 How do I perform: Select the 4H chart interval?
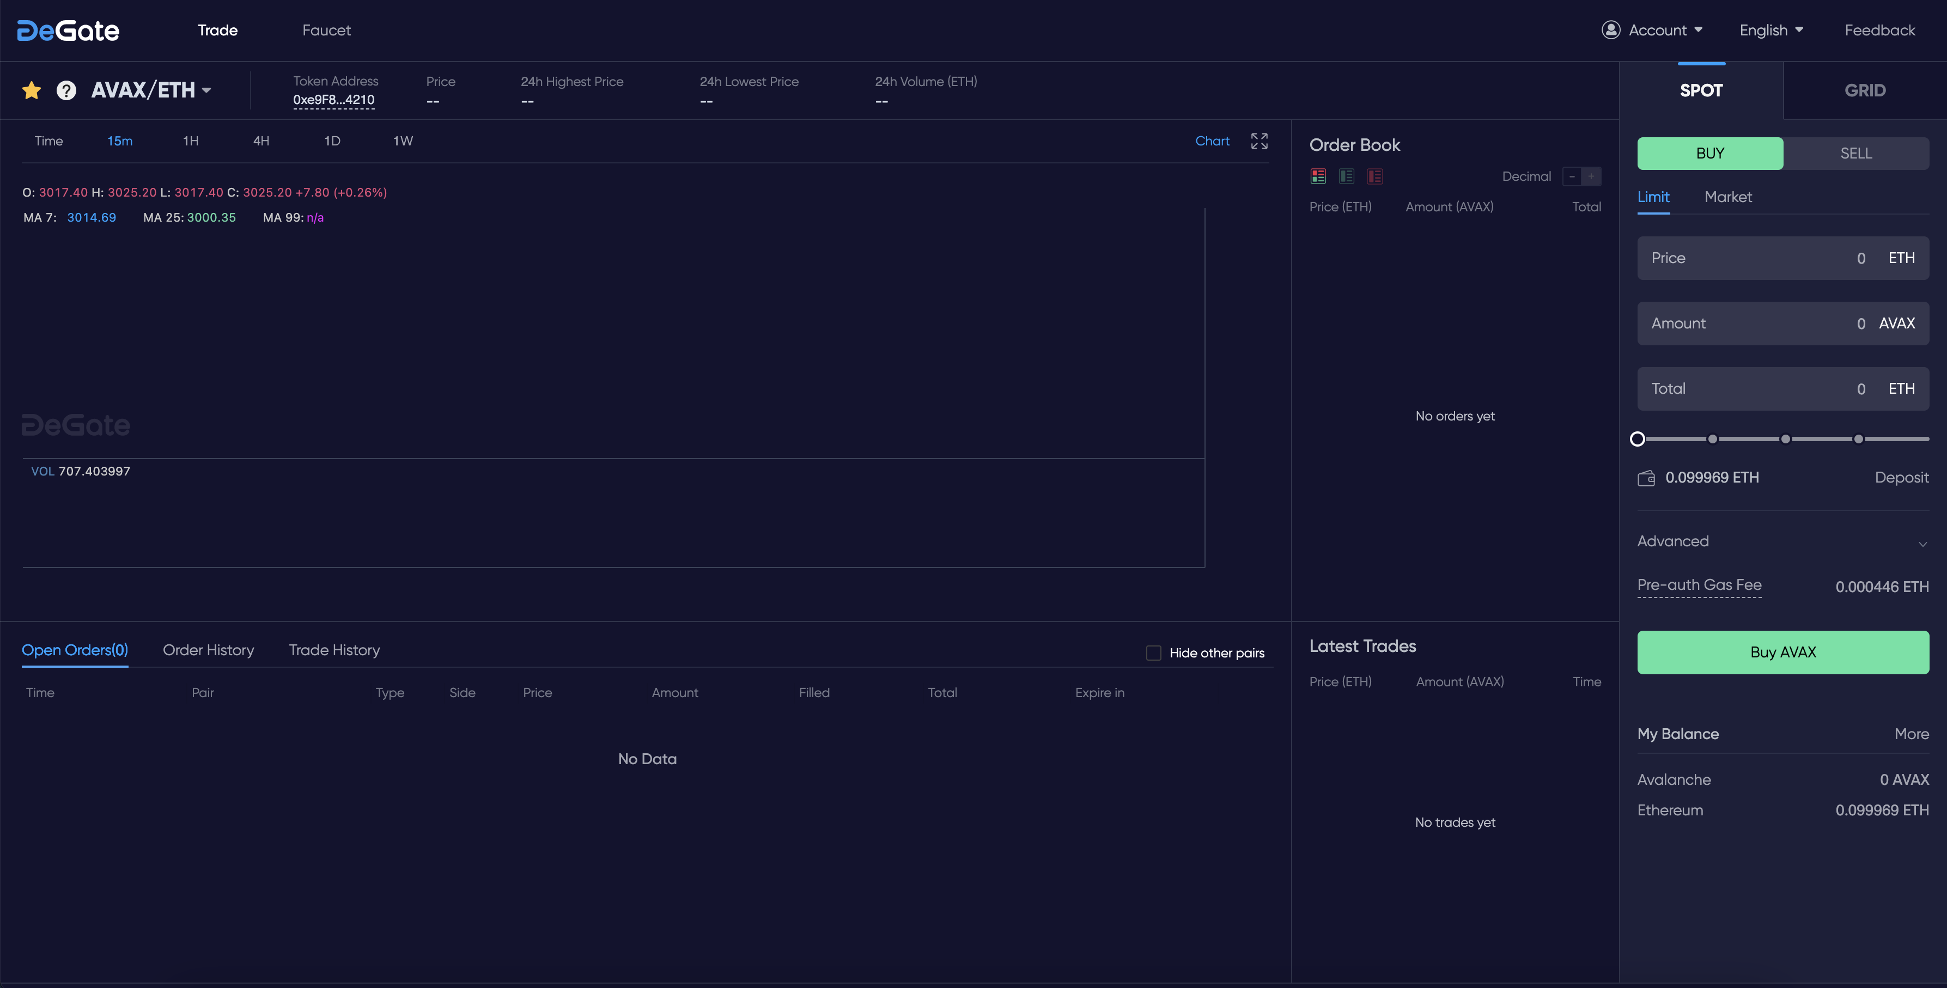coord(261,142)
